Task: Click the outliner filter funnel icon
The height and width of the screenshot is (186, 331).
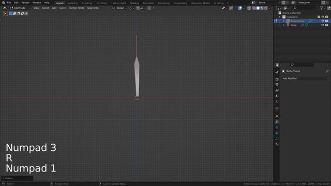Action: point(322,8)
